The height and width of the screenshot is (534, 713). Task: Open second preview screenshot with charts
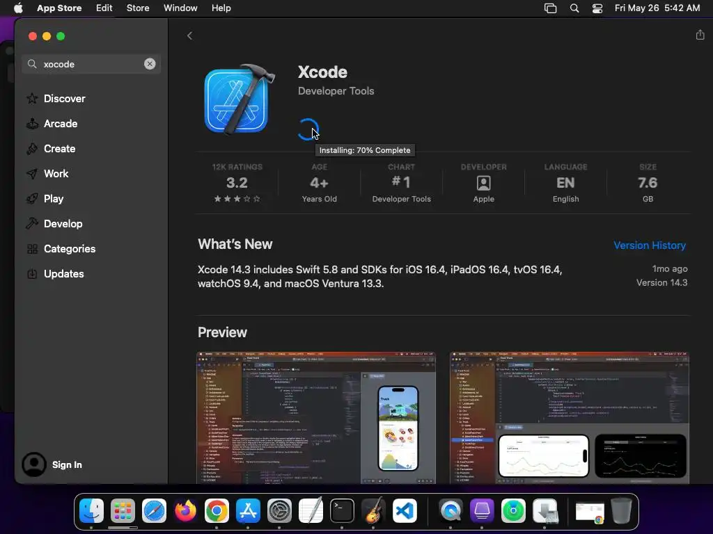tap(570, 418)
